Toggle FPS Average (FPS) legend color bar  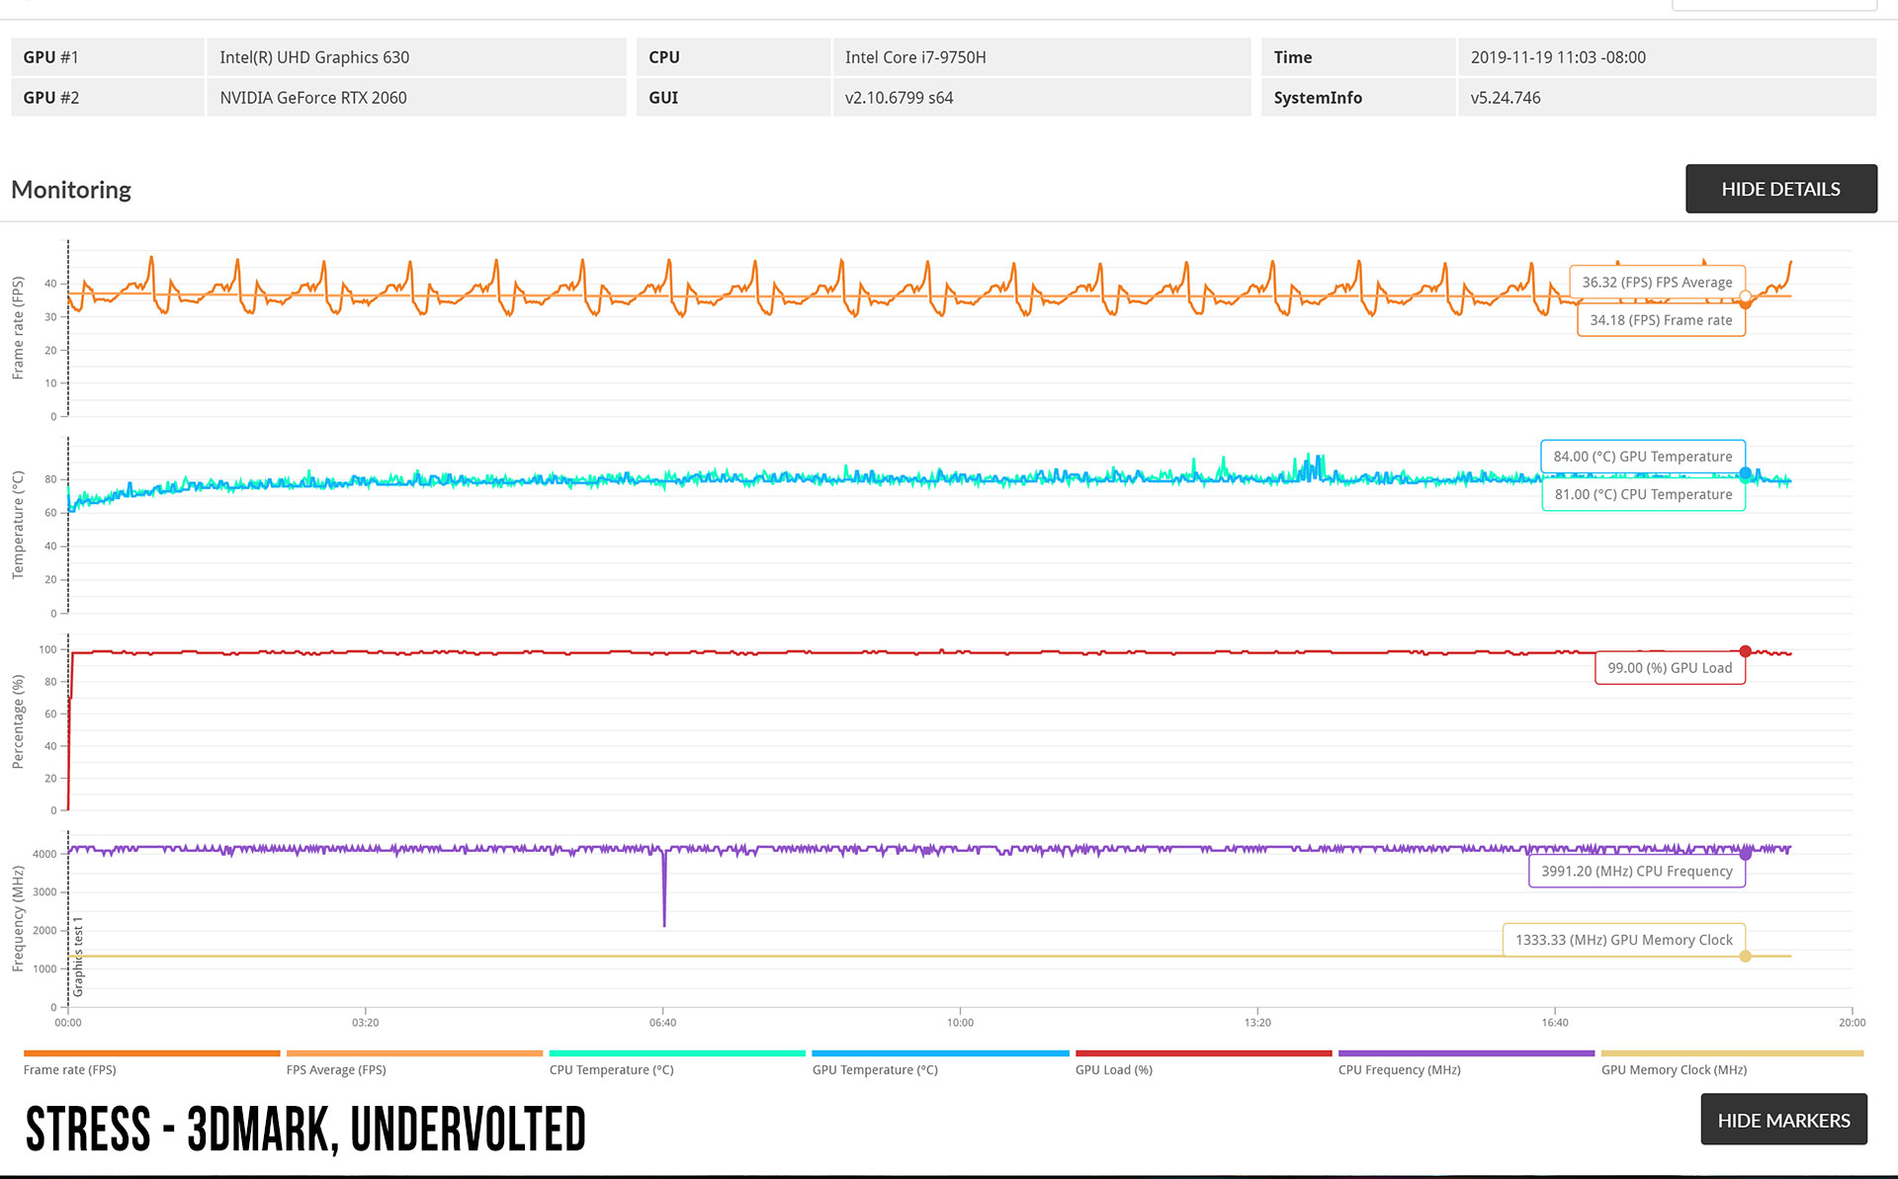415,1053
